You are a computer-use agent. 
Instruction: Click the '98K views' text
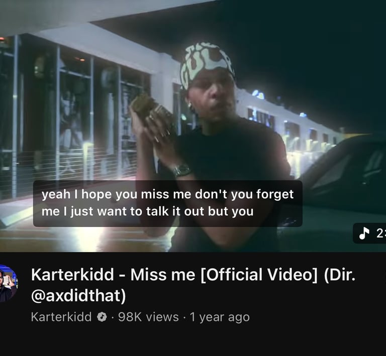(x=148, y=317)
